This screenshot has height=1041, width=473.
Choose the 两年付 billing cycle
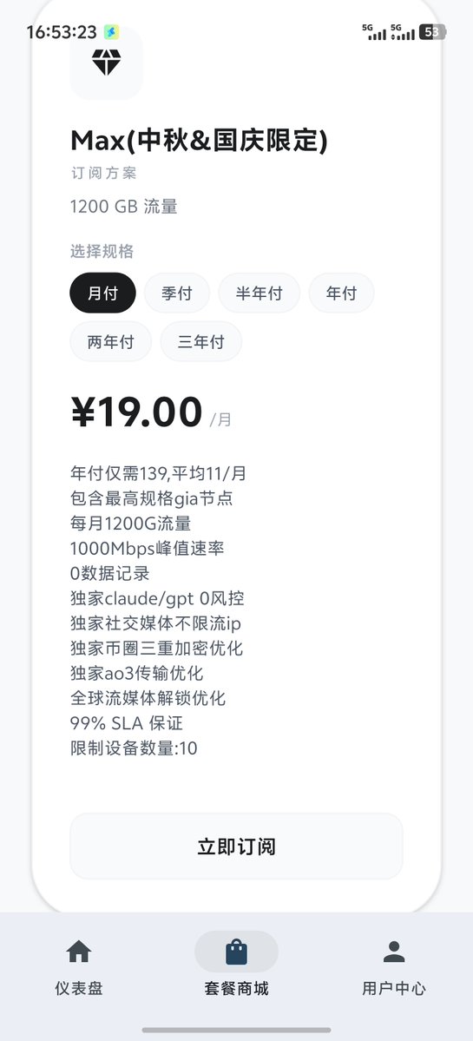(x=111, y=341)
